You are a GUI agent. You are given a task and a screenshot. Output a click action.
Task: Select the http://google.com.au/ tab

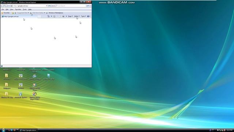click(19, 16)
